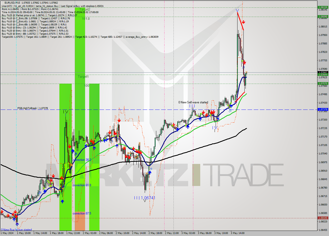
Task: Select the 1.07495 price axis tick
Action: tap(323, 94)
